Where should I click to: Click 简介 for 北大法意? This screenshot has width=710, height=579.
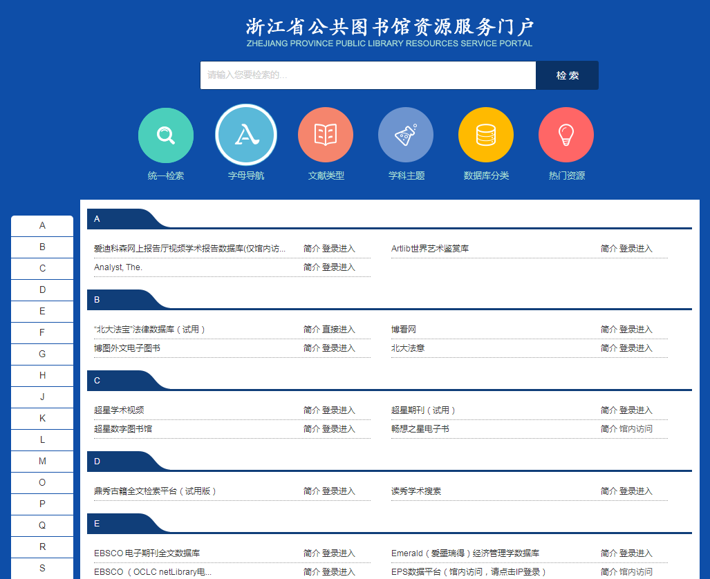608,348
